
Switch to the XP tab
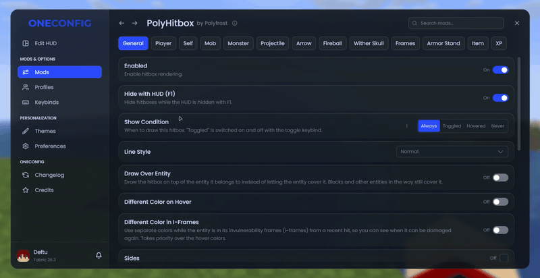[499, 43]
